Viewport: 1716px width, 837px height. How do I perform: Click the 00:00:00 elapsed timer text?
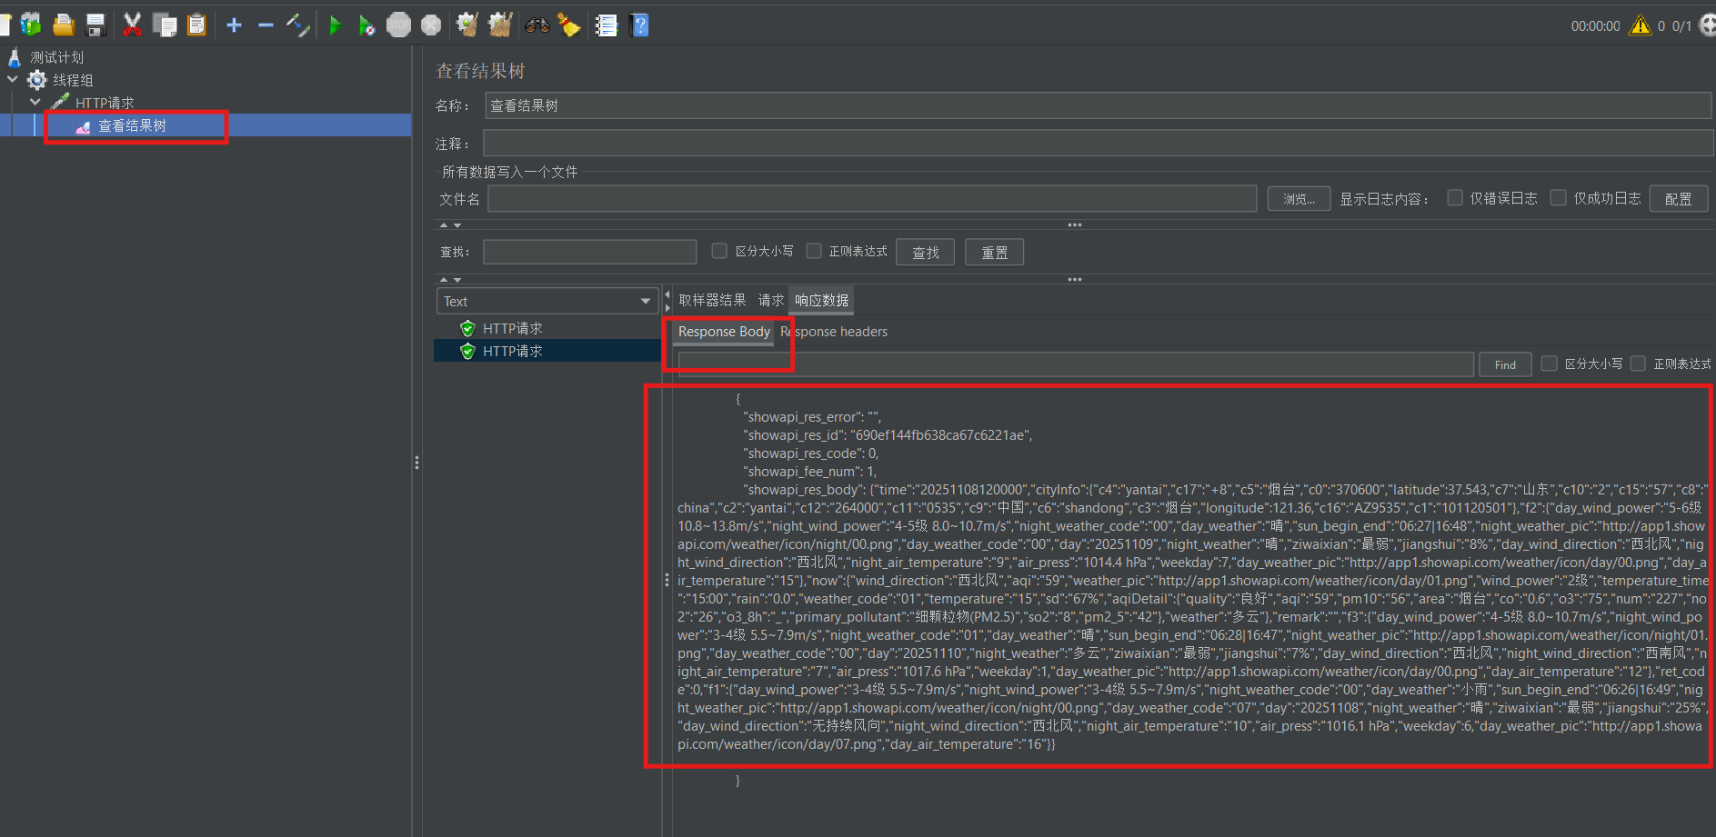tap(1595, 26)
